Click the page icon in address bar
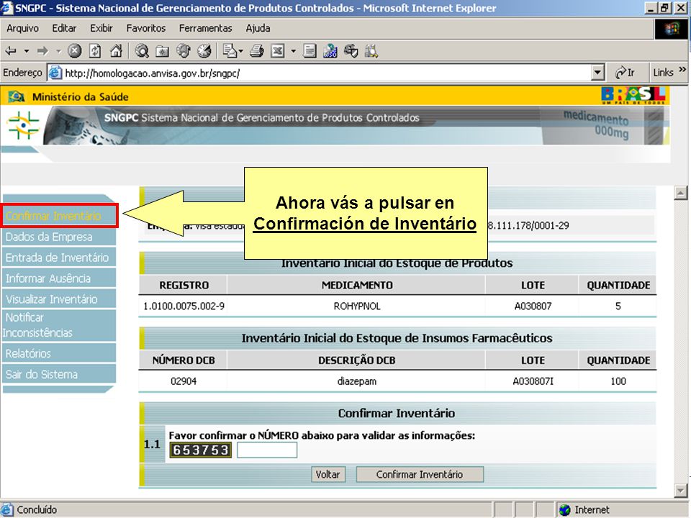691x518 pixels. click(55, 73)
